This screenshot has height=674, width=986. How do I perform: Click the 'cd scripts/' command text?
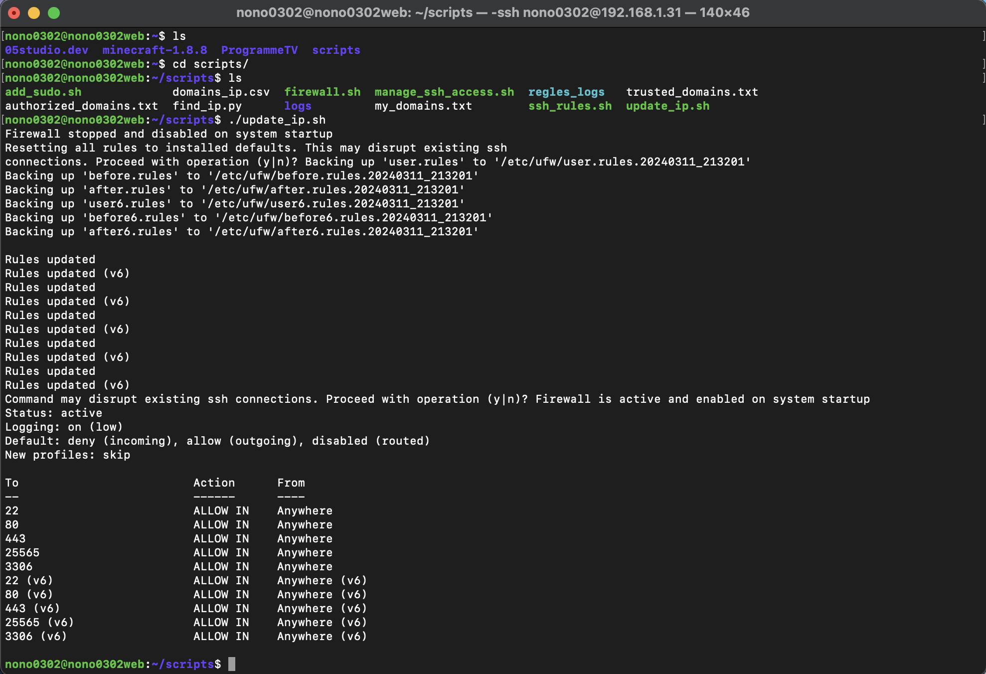coord(211,64)
